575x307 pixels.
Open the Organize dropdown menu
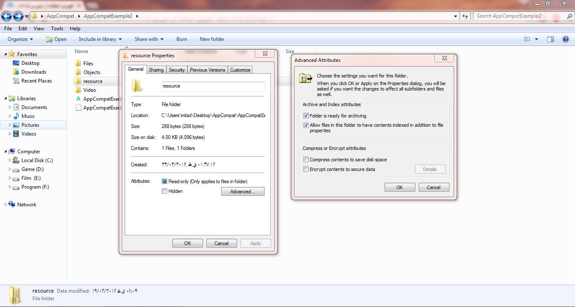[20, 39]
